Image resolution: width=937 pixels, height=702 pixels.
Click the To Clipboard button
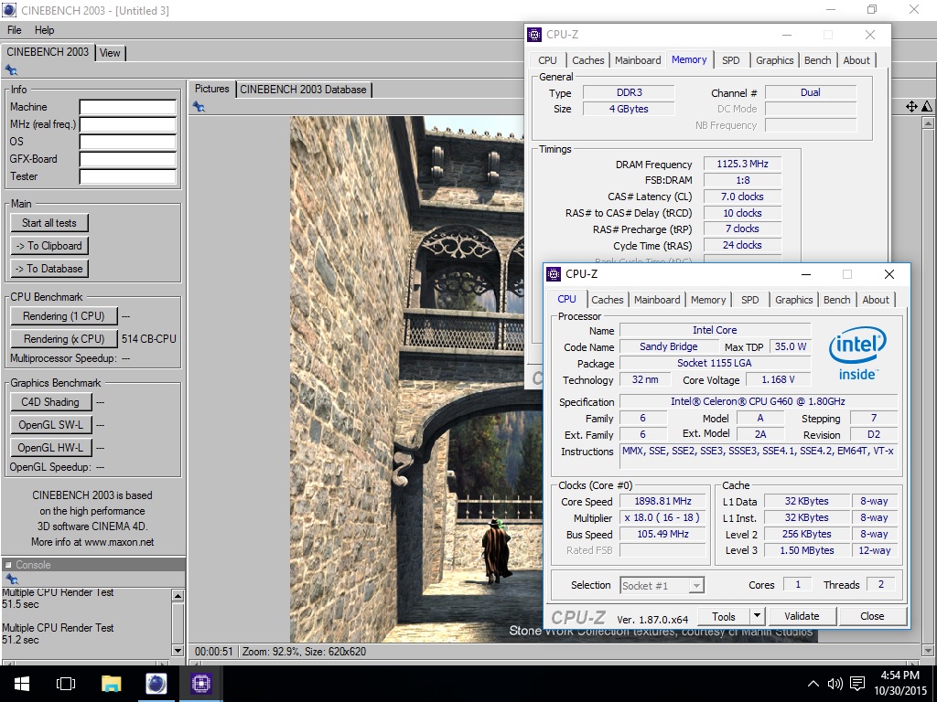pyautogui.click(x=49, y=245)
